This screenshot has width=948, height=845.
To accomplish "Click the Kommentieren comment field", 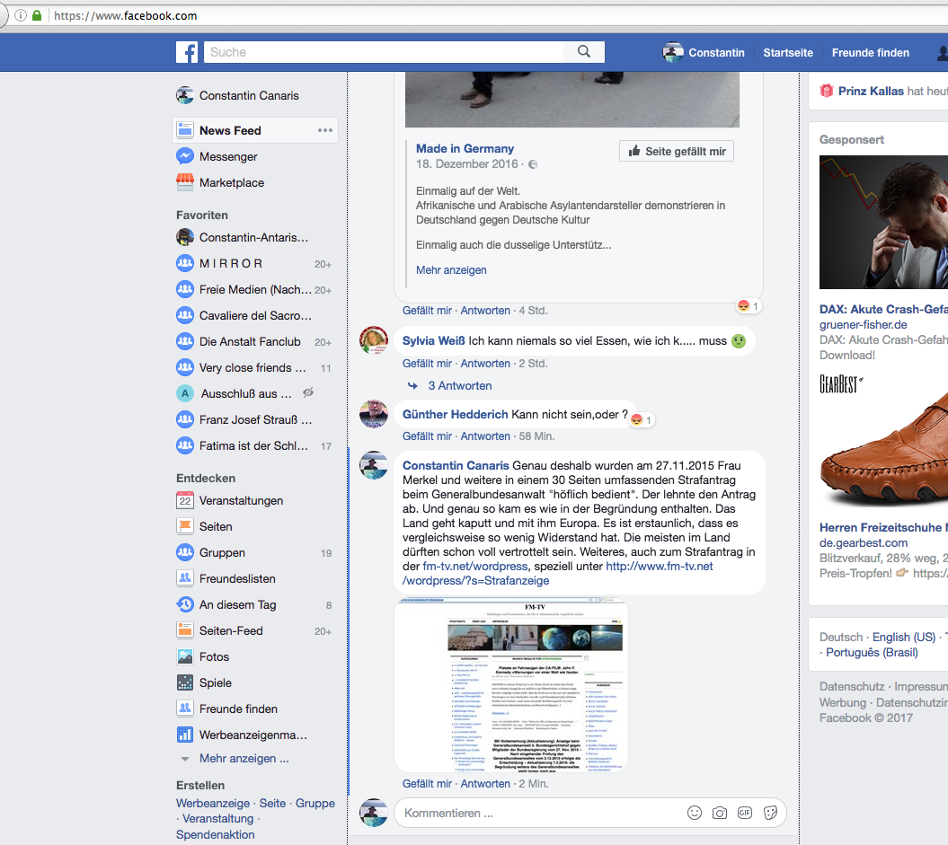I will tap(541, 813).
